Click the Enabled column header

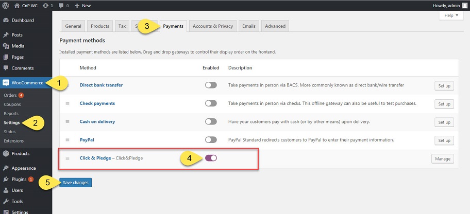[x=211, y=68]
